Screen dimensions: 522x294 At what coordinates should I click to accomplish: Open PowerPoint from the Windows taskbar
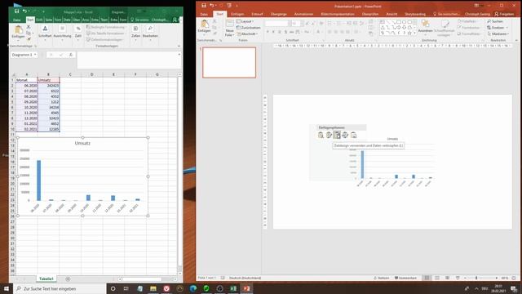click(x=246, y=288)
